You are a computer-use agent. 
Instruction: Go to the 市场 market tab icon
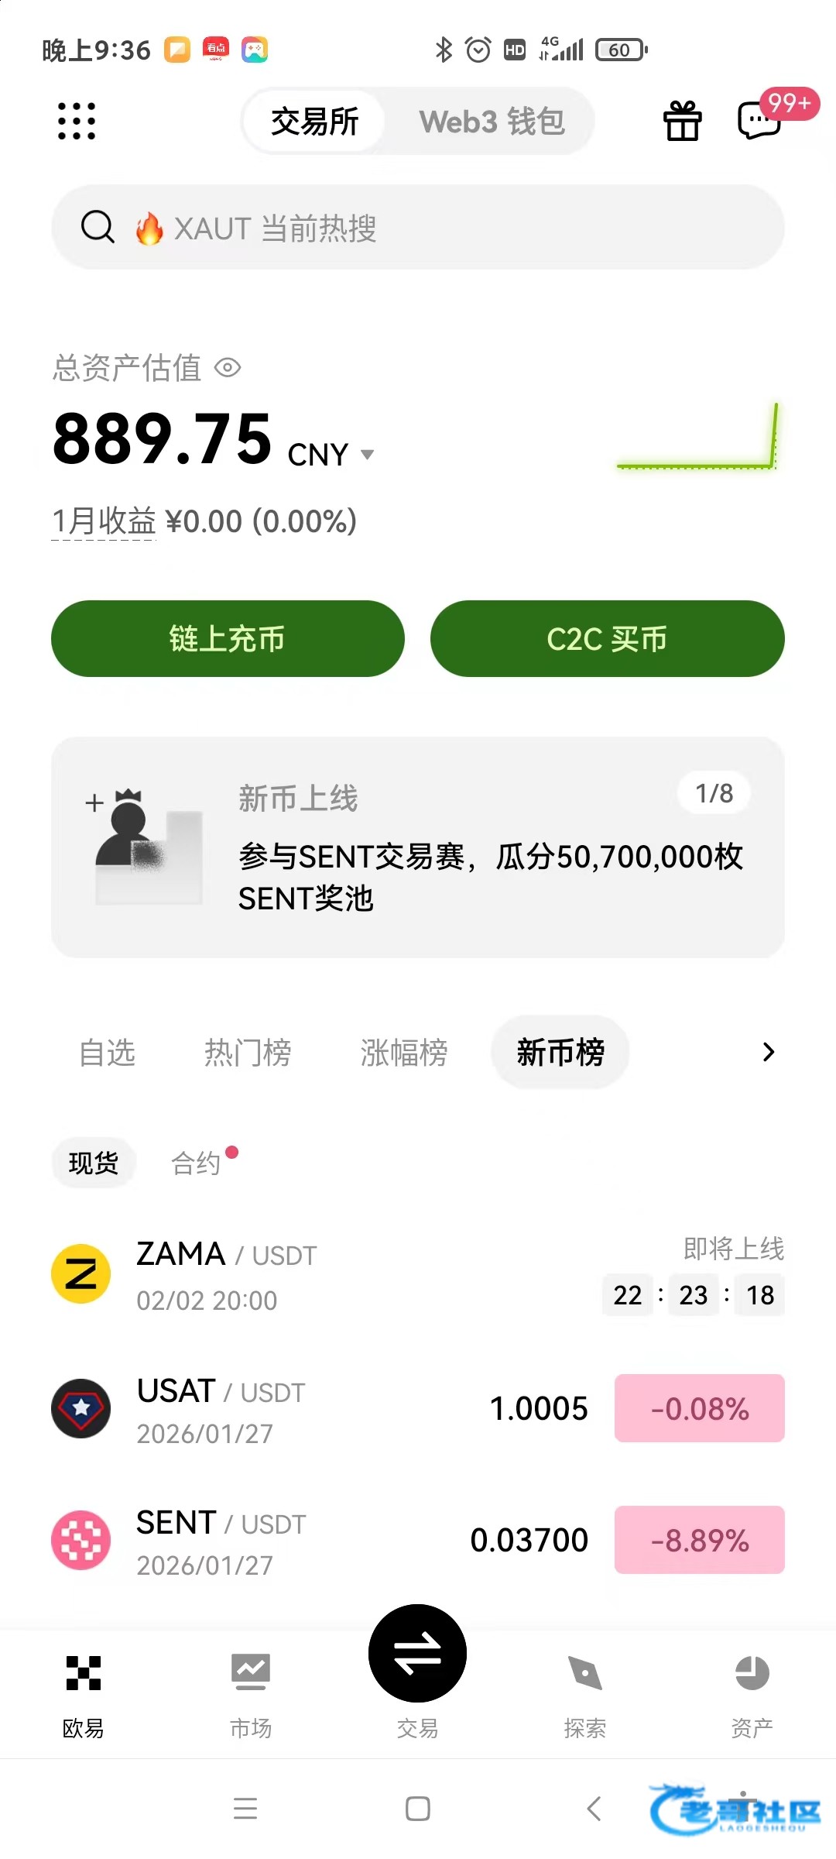click(250, 1673)
